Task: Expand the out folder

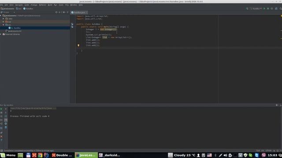Action: [4, 22]
